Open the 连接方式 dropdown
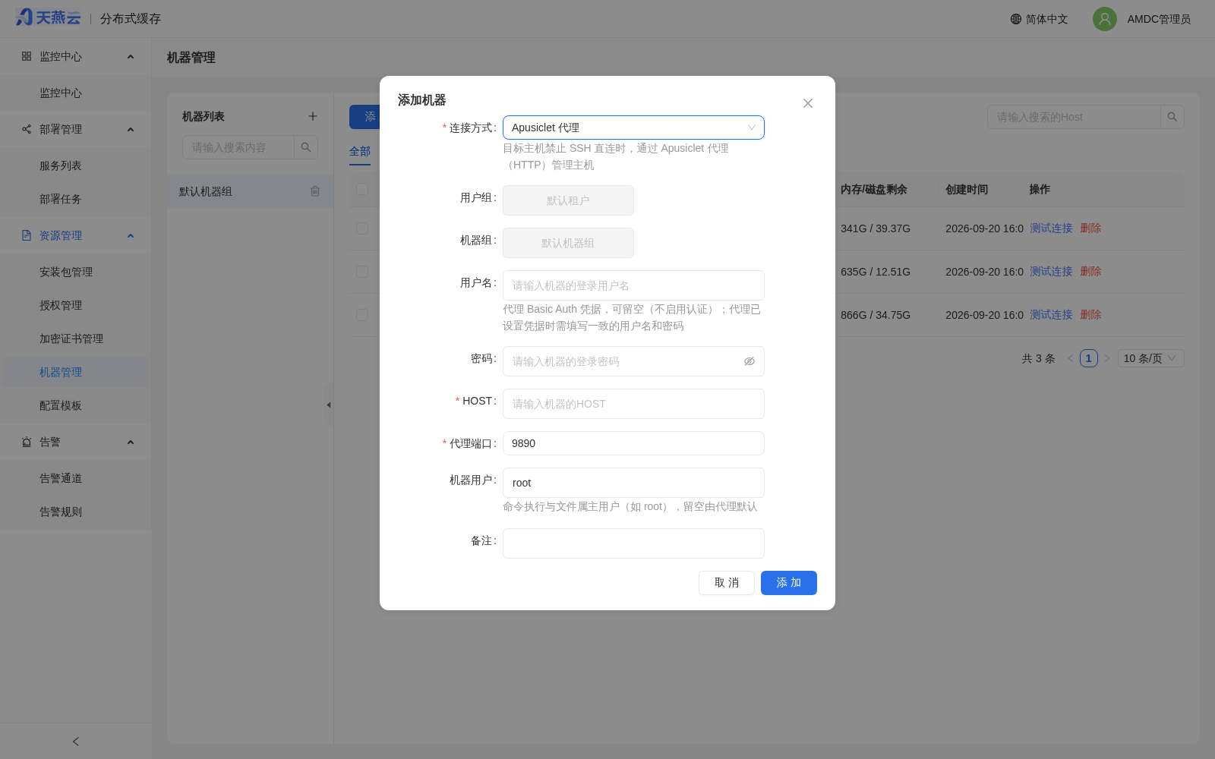Viewport: 1215px width, 759px height. tap(633, 128)
